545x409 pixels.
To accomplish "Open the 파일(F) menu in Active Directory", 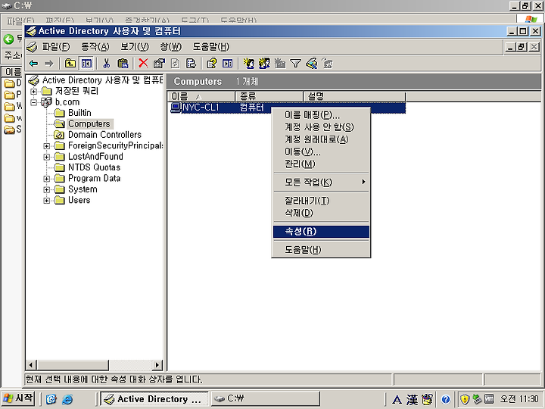I will pos(56,47).
